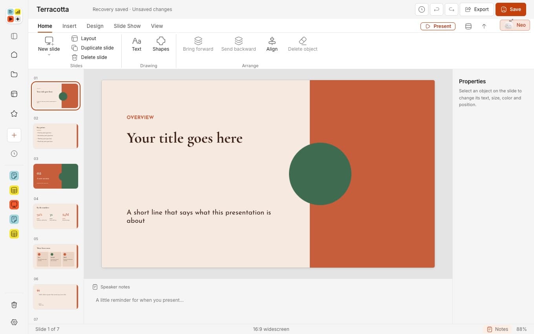The width and height of the screenshot is (534, 334).
Task: Undo the last action
Action: tap(437, 9)
